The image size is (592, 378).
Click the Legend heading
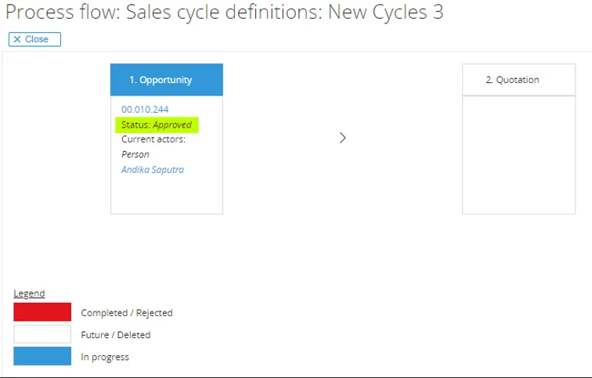click(29, 293)
